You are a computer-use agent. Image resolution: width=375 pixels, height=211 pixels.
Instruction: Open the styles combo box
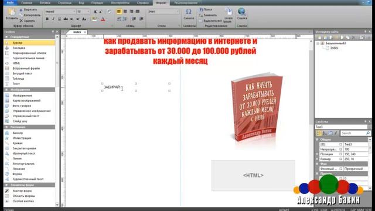163,12
